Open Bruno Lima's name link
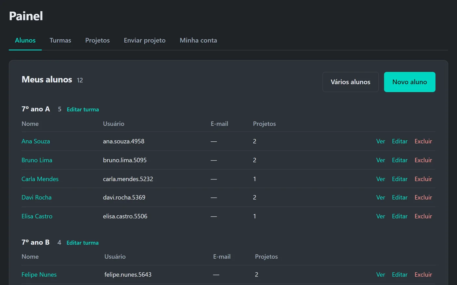Viewport: 457px width, 285px height. coord(37,160)
